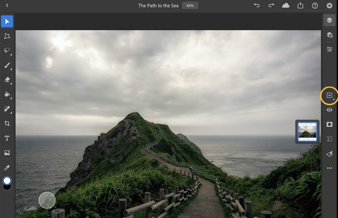Select the Transform tool
Viewport: 338px width, 218px height.
point(7,36)
